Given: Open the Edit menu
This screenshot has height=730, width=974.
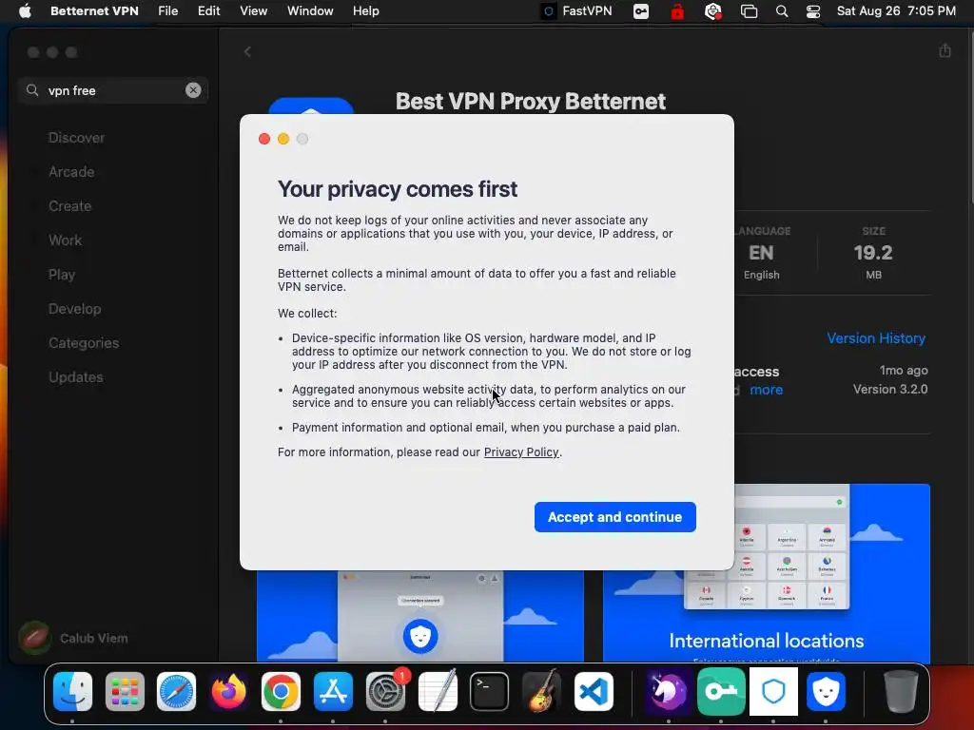Looking at the screenshot, I should click(208, 11).
